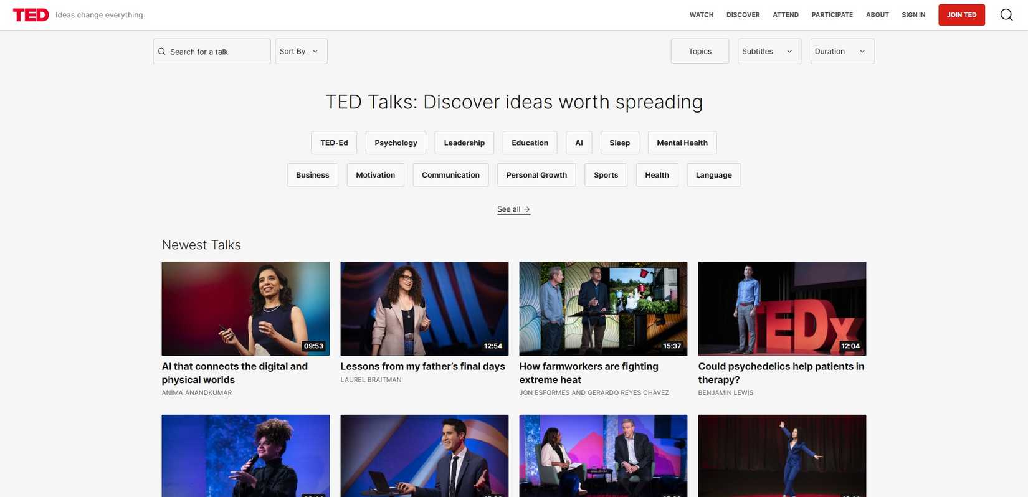The height and width of the screenshot is (497, 1028).
Task: Select the Motivation topic chip
Action: point(376,175)
